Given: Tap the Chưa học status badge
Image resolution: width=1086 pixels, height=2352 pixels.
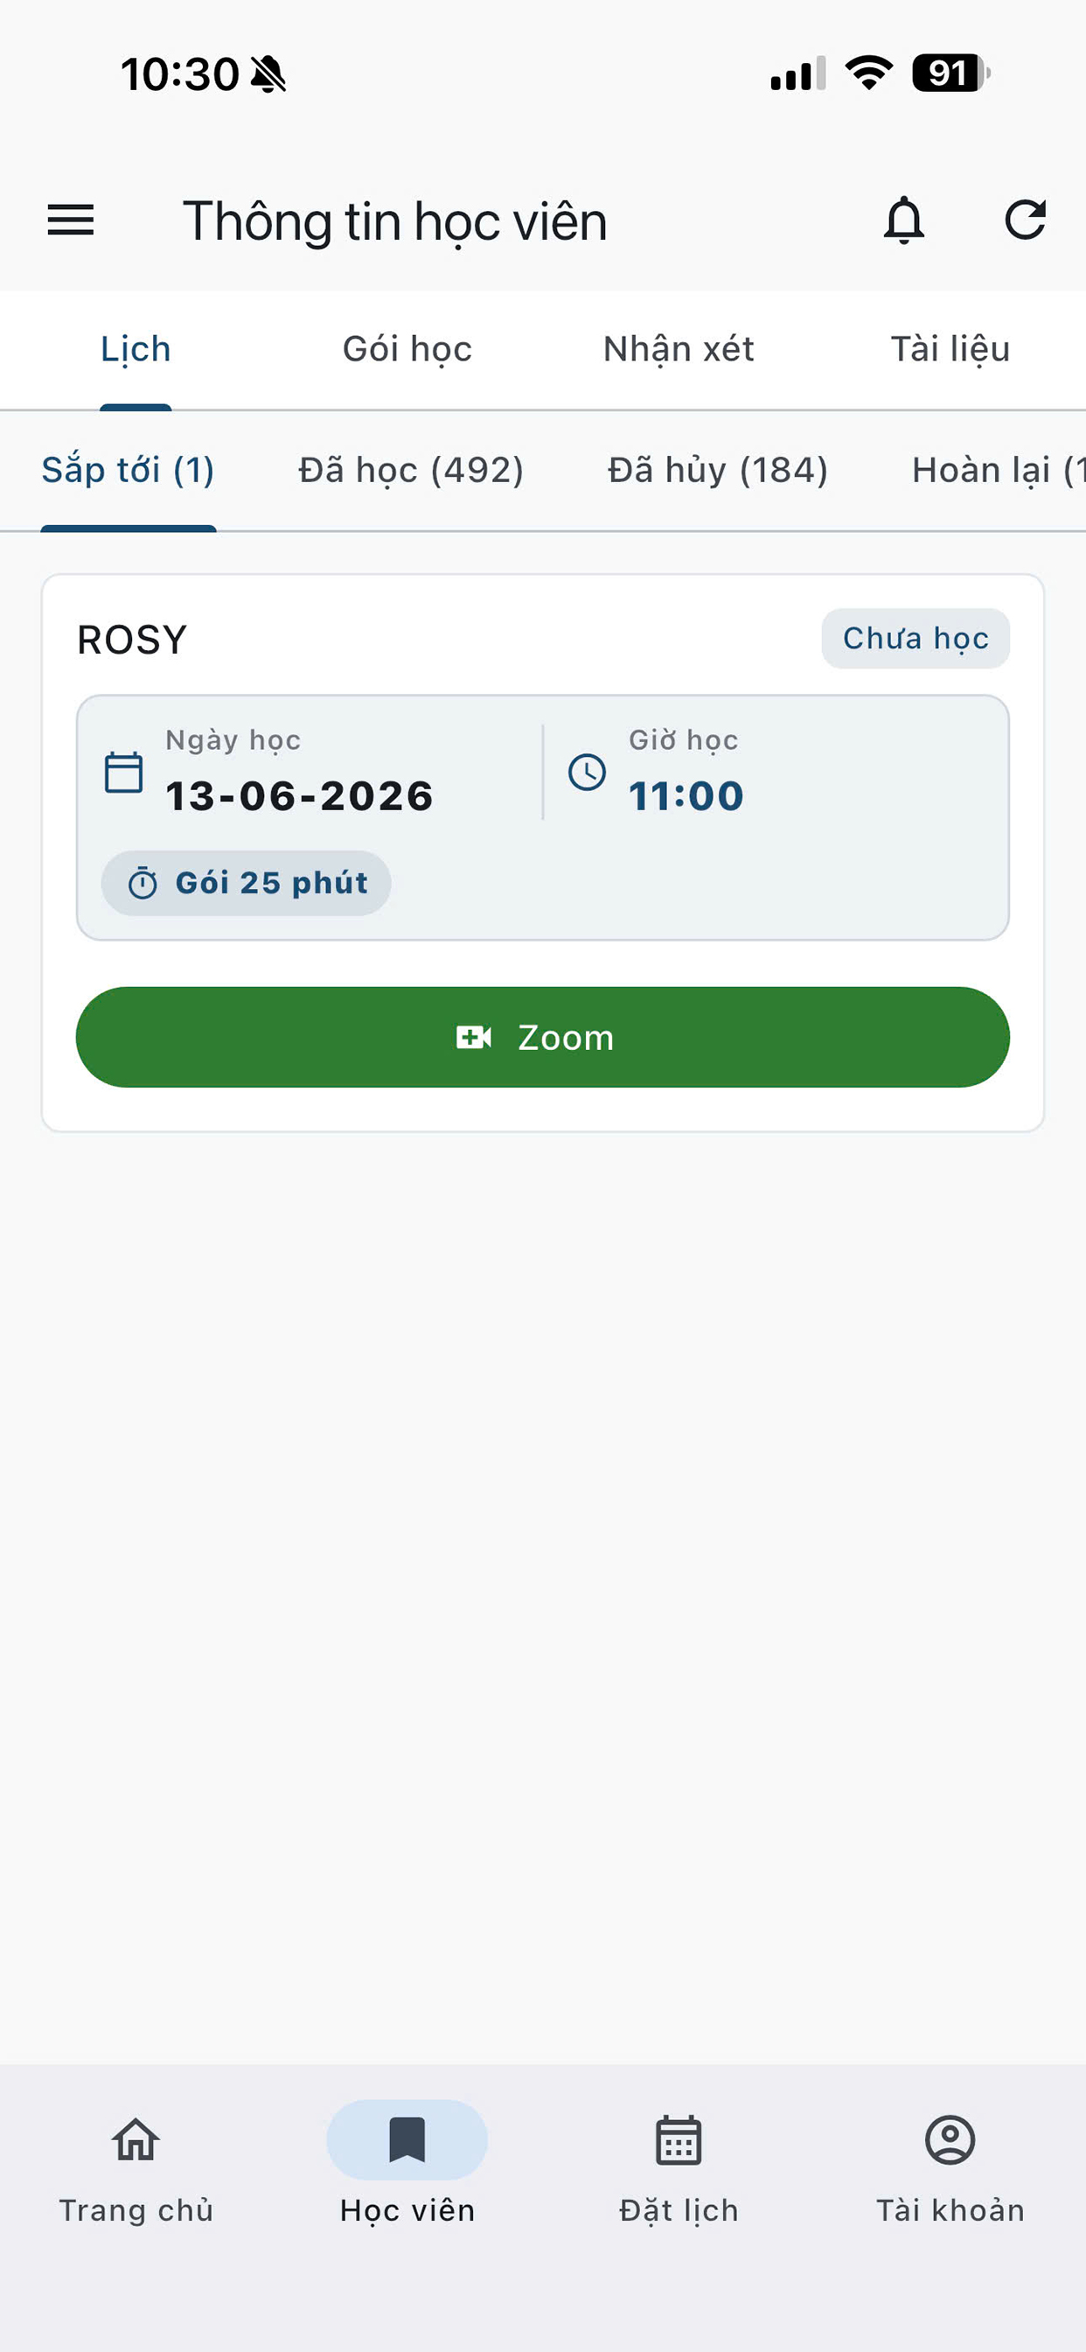Looking at the screenshot, I should (915, 638).
